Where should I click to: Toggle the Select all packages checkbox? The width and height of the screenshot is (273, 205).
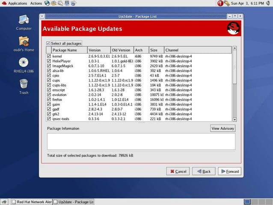pos(48,43)
